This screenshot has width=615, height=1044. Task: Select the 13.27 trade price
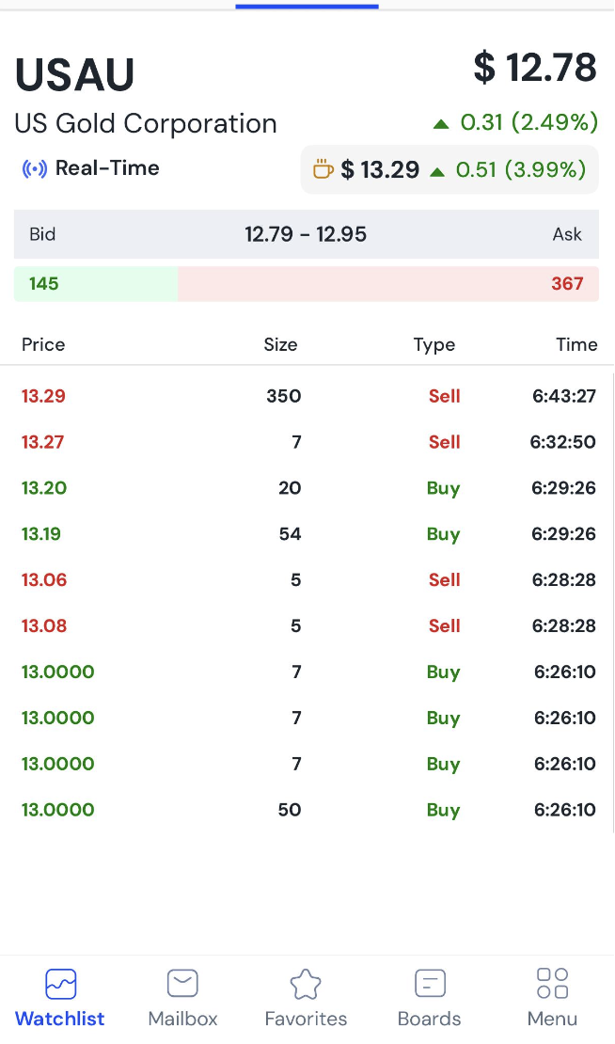point(42,442)
